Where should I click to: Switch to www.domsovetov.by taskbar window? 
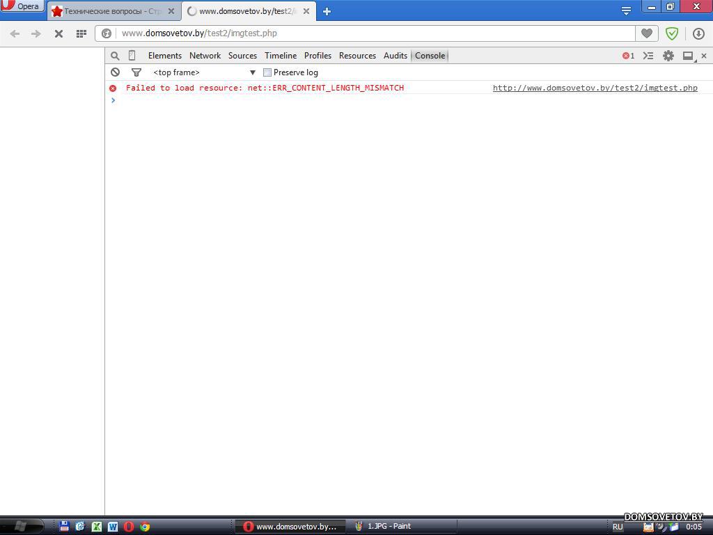point(290,527)
